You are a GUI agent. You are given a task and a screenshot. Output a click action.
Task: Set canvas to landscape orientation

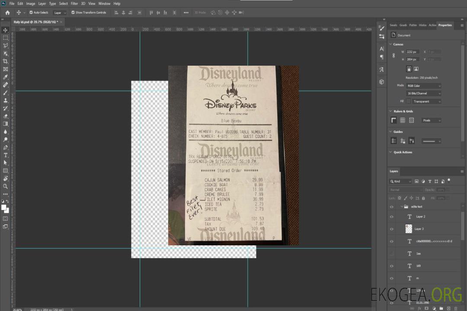click(416, 69)
